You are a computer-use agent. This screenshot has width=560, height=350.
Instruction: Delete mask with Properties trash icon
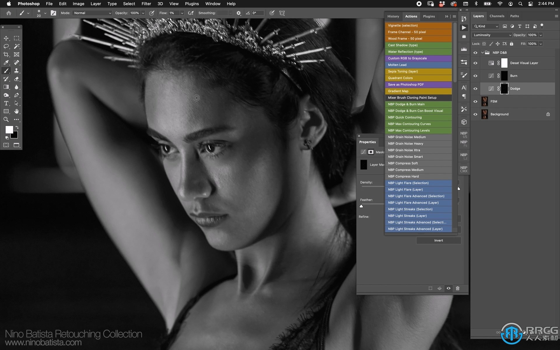pyautogui.click(x=458, y=288)
